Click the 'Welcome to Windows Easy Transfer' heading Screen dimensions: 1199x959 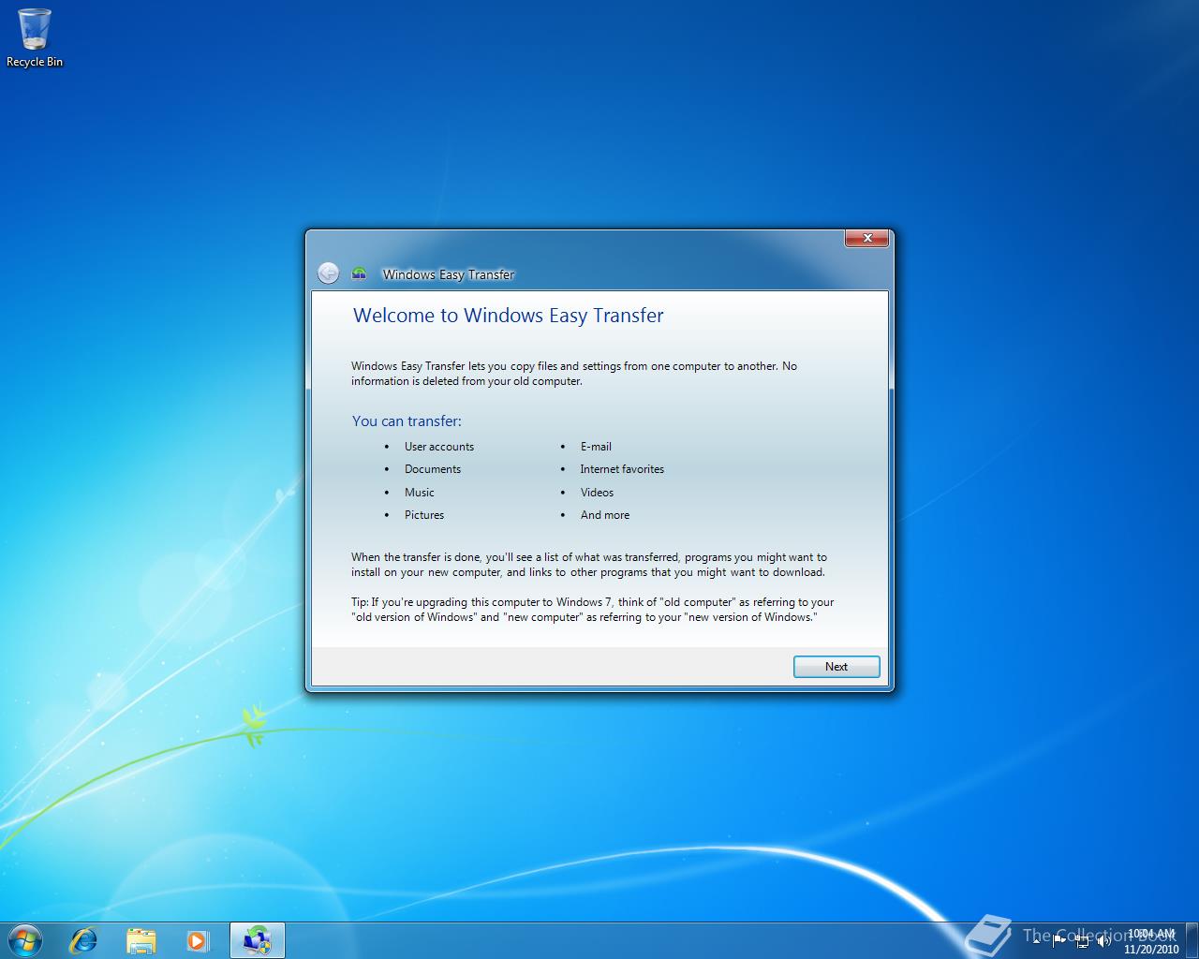509,316
